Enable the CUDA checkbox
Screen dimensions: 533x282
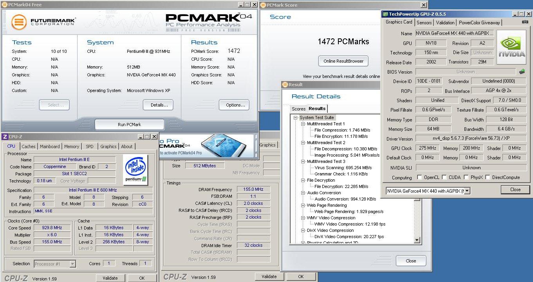click(x=444, y=177)
